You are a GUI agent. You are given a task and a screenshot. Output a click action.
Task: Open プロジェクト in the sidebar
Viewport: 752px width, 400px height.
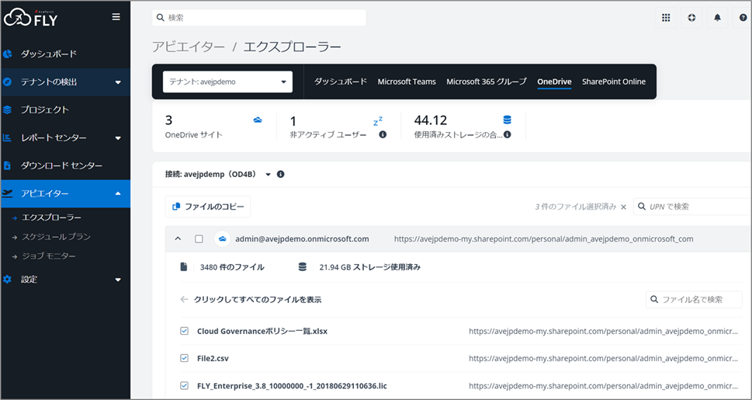tap(64, 110)
